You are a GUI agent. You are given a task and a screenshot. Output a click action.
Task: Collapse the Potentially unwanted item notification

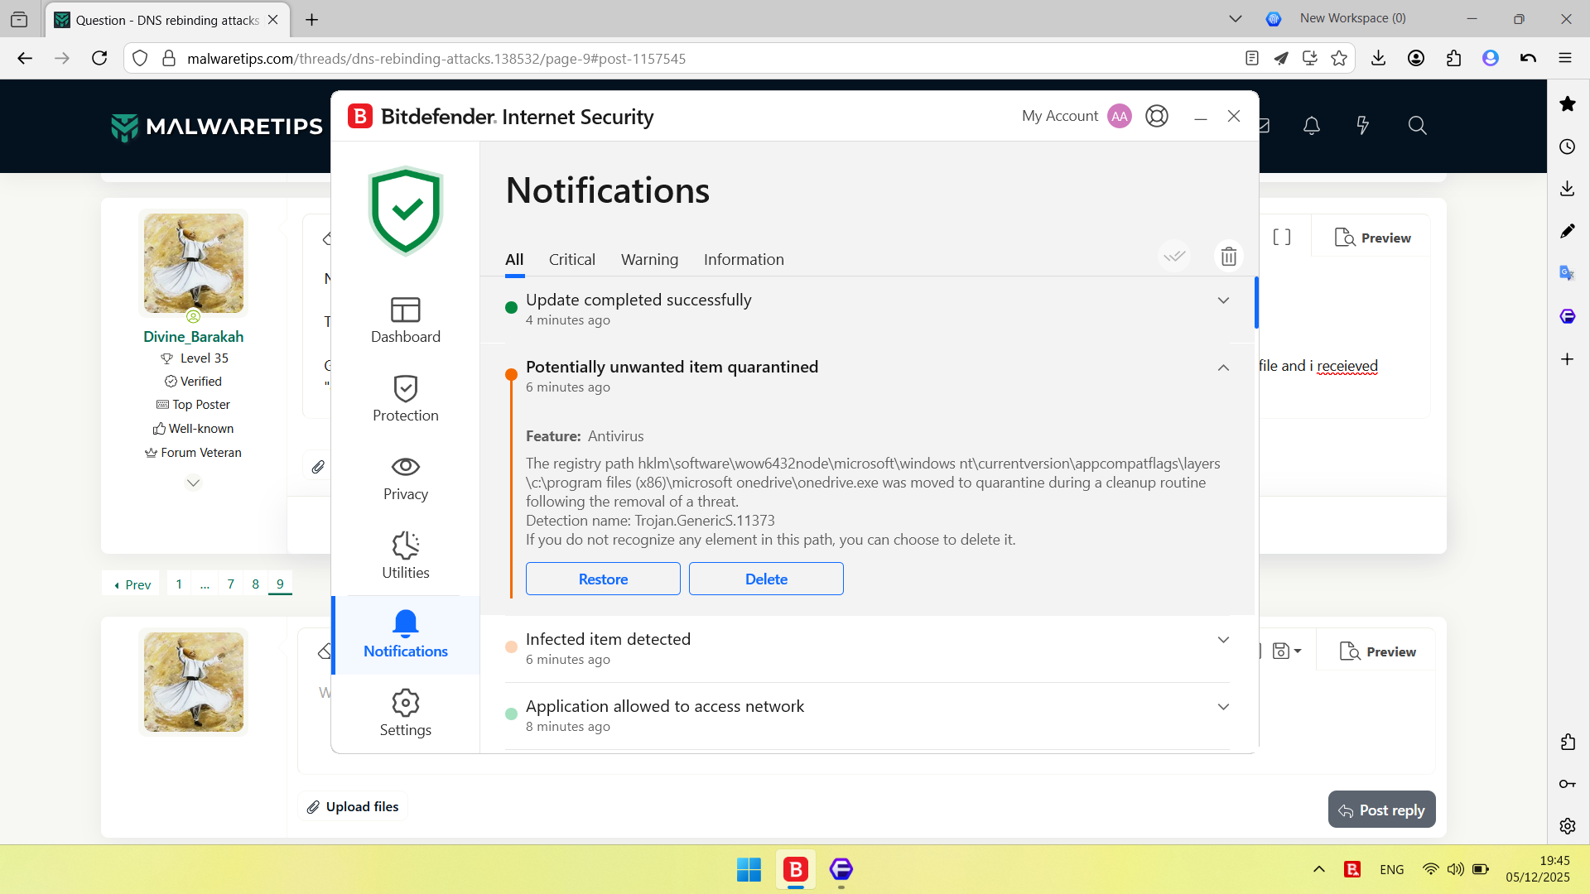1223,368
